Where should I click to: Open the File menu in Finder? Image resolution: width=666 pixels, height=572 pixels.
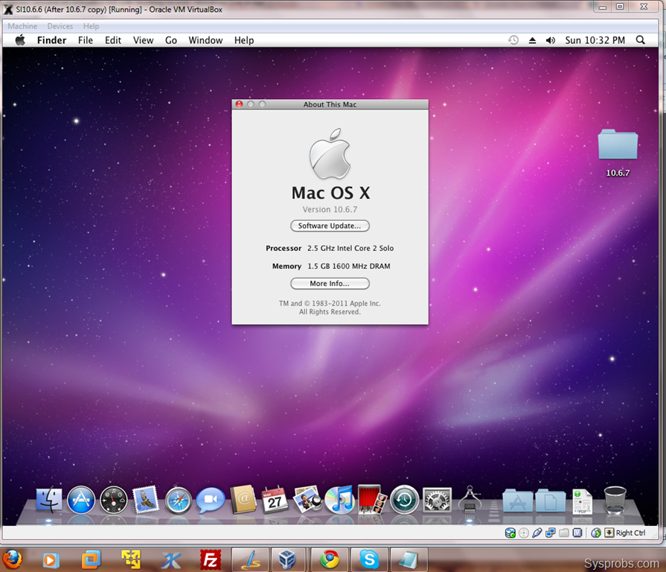tap(86, 40)
